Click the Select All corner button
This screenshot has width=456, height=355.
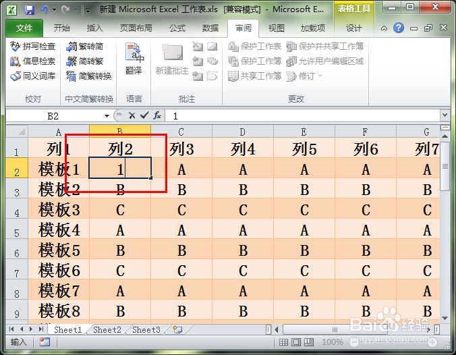(17, 132)
